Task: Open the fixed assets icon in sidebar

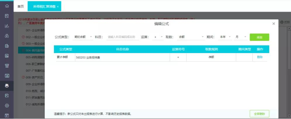Action: point(7,76)
